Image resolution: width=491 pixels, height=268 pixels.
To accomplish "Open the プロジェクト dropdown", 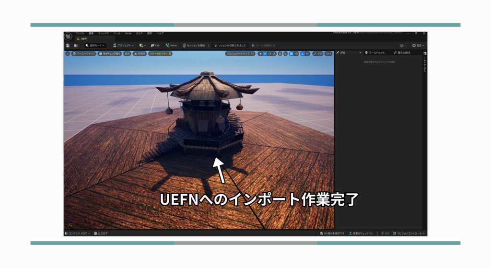I will [123, 46].
